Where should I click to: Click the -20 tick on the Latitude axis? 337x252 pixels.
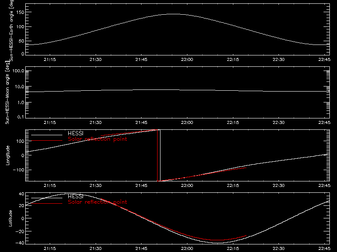20,231
